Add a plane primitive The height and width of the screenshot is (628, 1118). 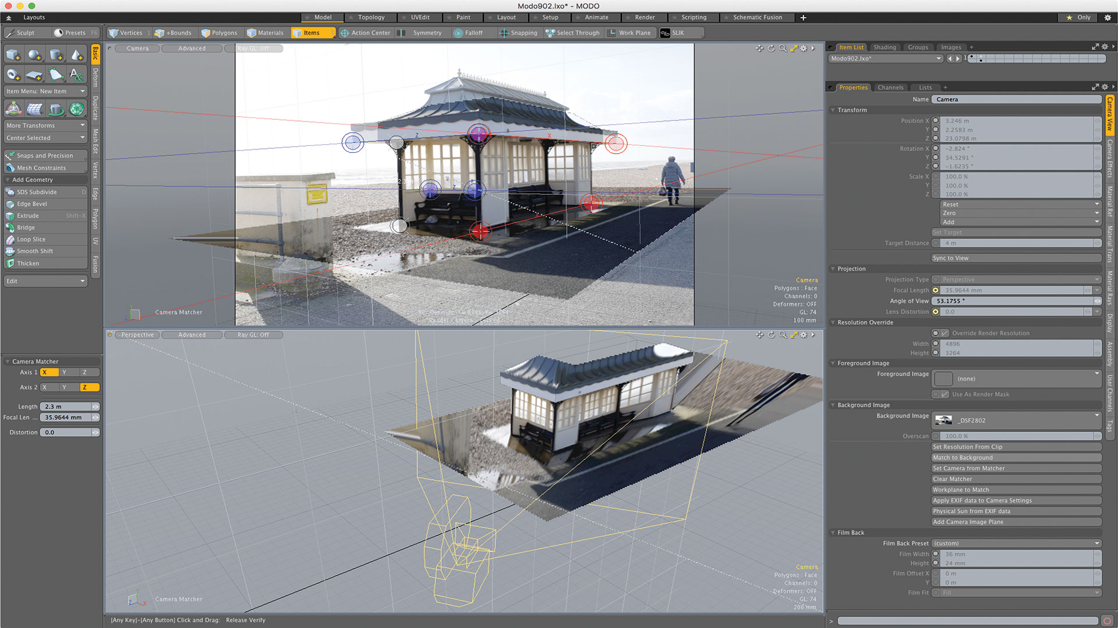tap(34, 74)
